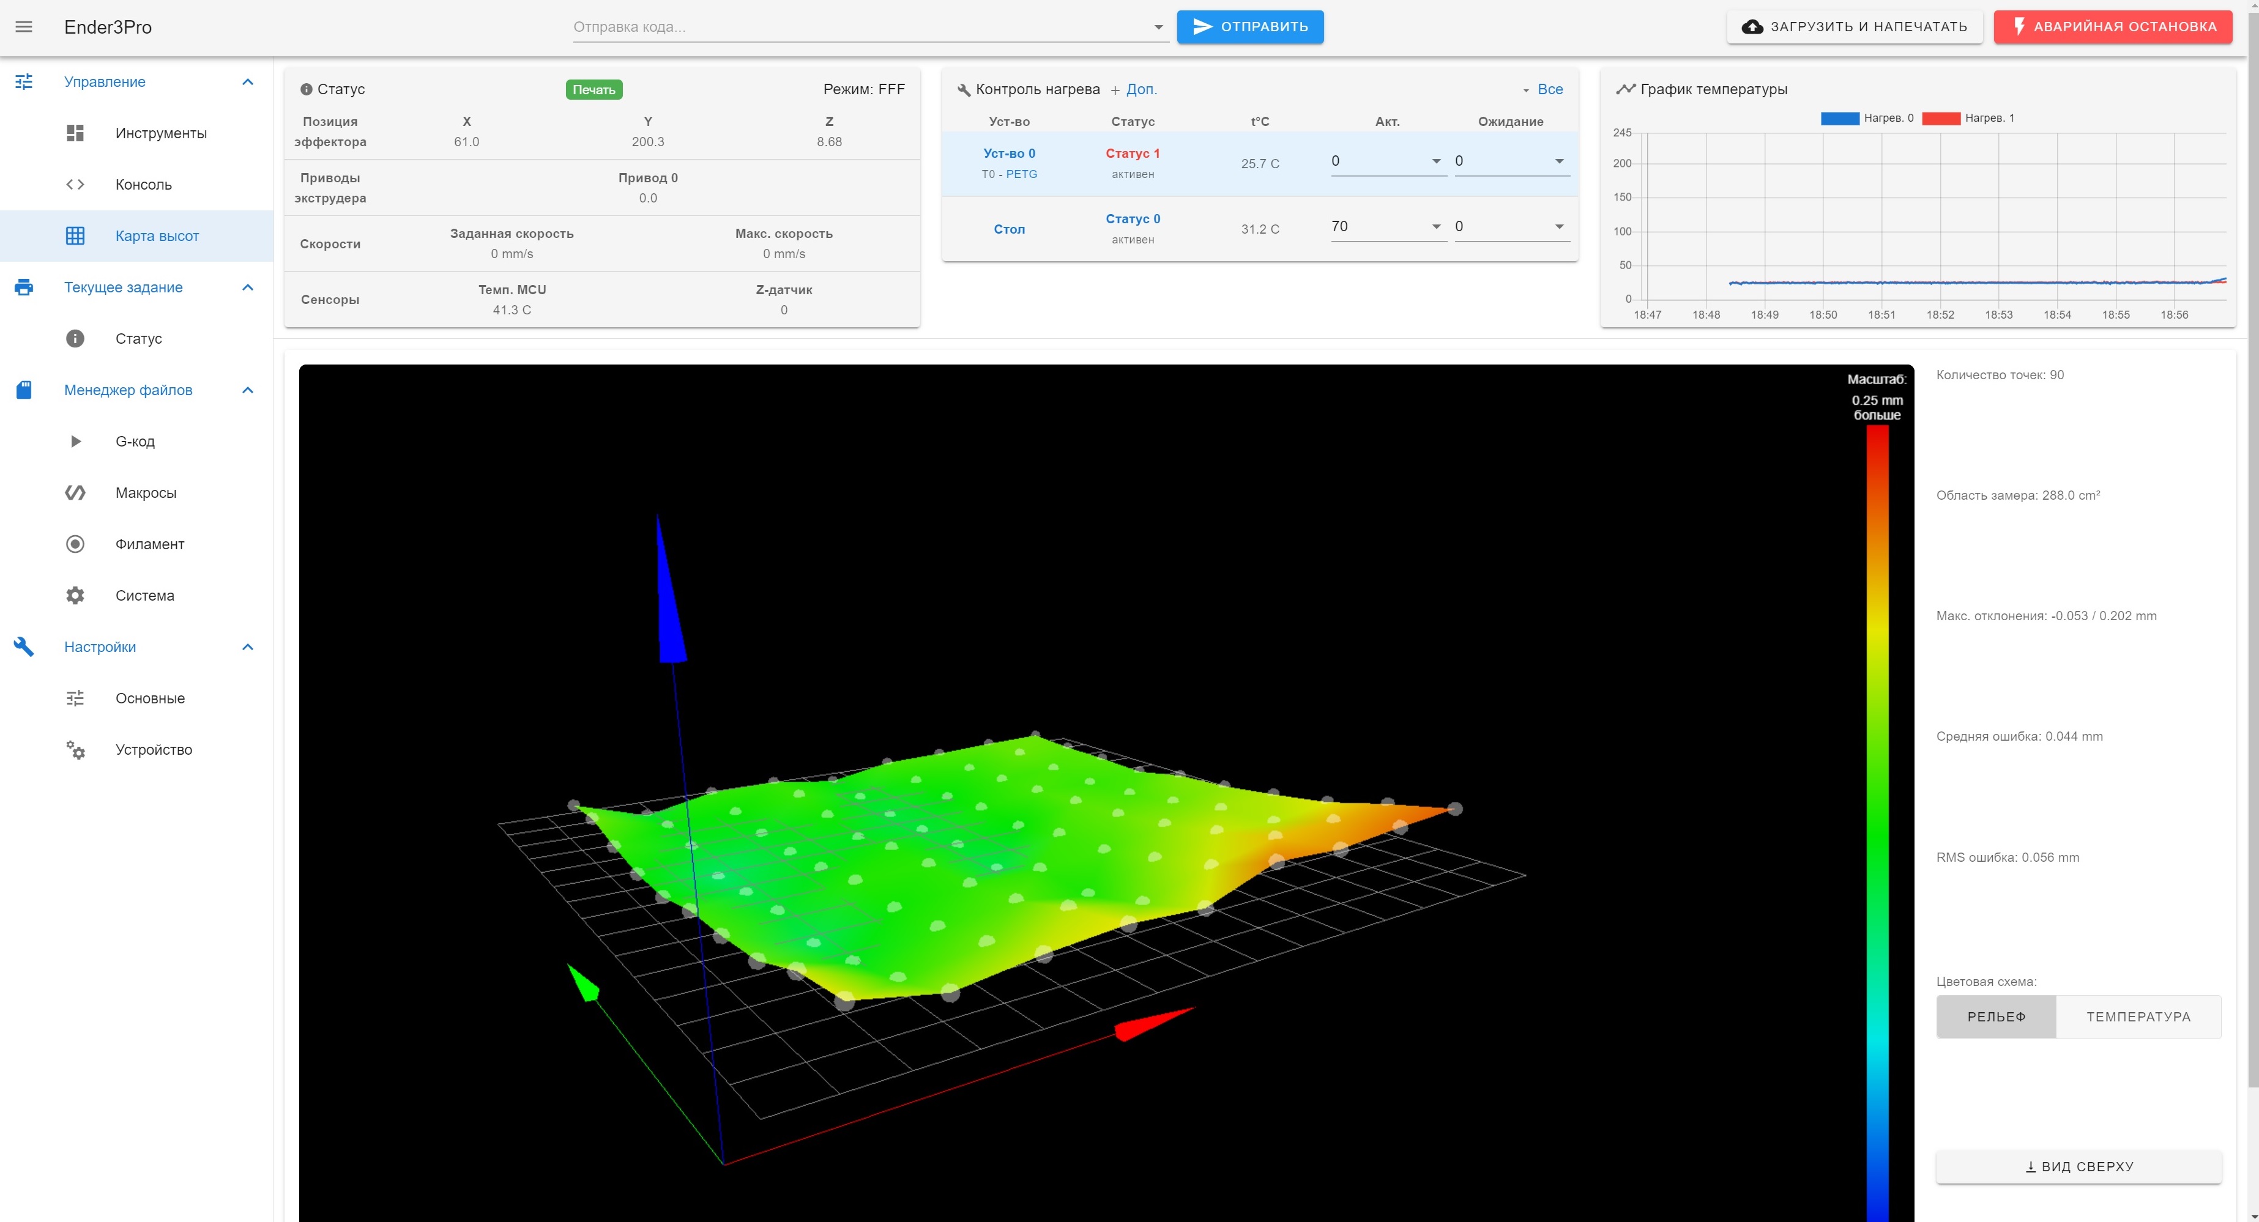2259x1222 pixels.
Task: Click the Филамент spool icon
Action: pos(75,544)
